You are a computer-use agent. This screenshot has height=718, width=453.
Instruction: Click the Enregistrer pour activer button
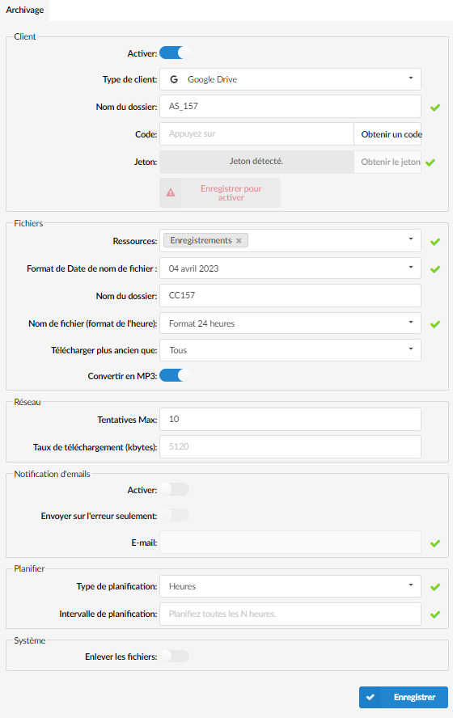220,192
